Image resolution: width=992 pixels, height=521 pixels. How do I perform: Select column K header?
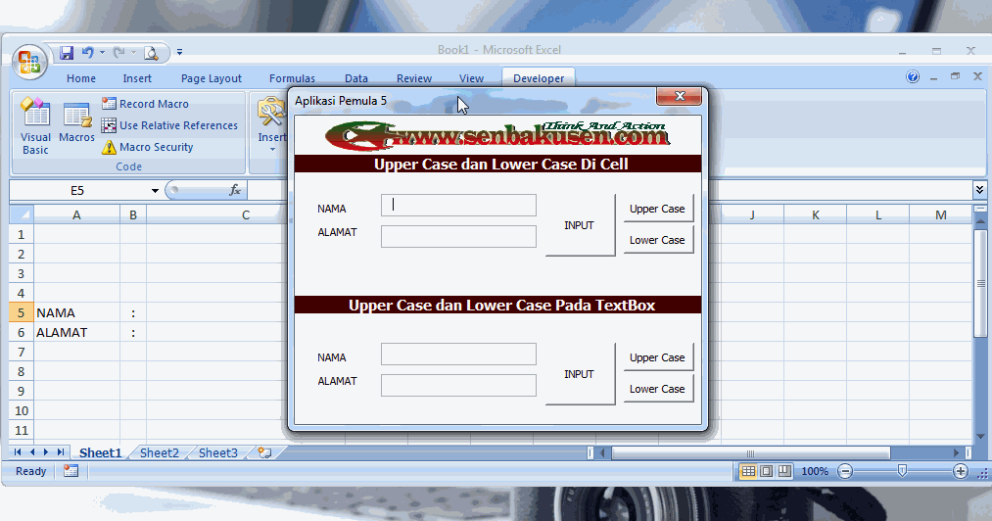816,215
